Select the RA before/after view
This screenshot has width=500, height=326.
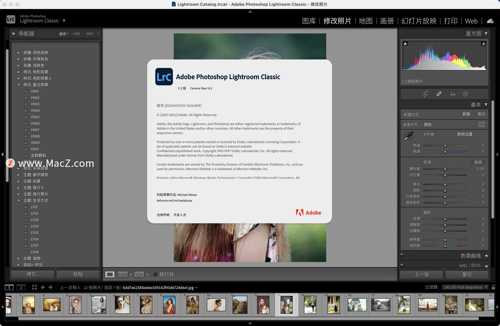[x=123, y=274]
